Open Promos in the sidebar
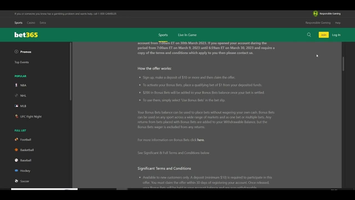This screenshot has width=355, height=200. point(26,52)
